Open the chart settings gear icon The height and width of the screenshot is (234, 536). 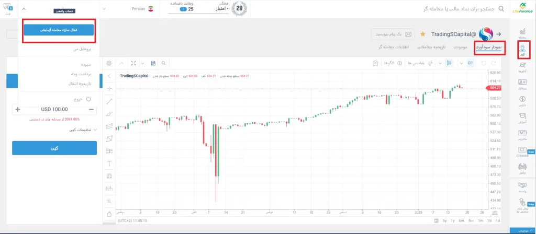(x=109, y=63)
